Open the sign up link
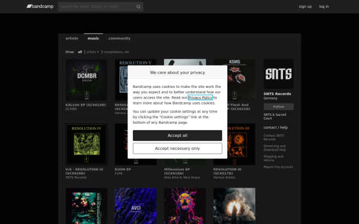Viewport: 359px width, 224px height. click(x=305, y=7)
